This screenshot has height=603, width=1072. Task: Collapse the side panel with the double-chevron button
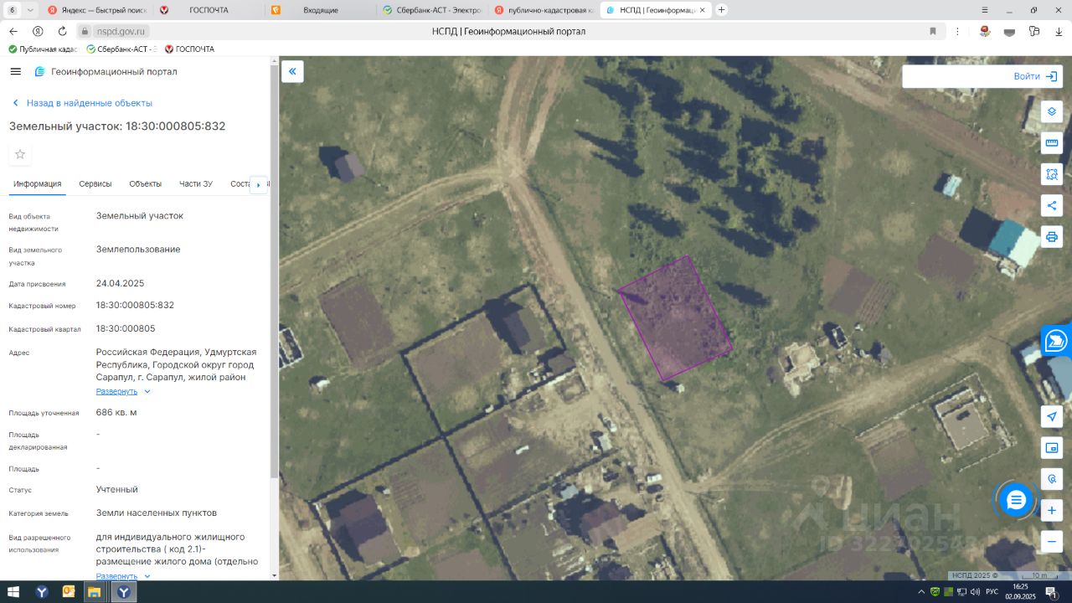(292, 71)
